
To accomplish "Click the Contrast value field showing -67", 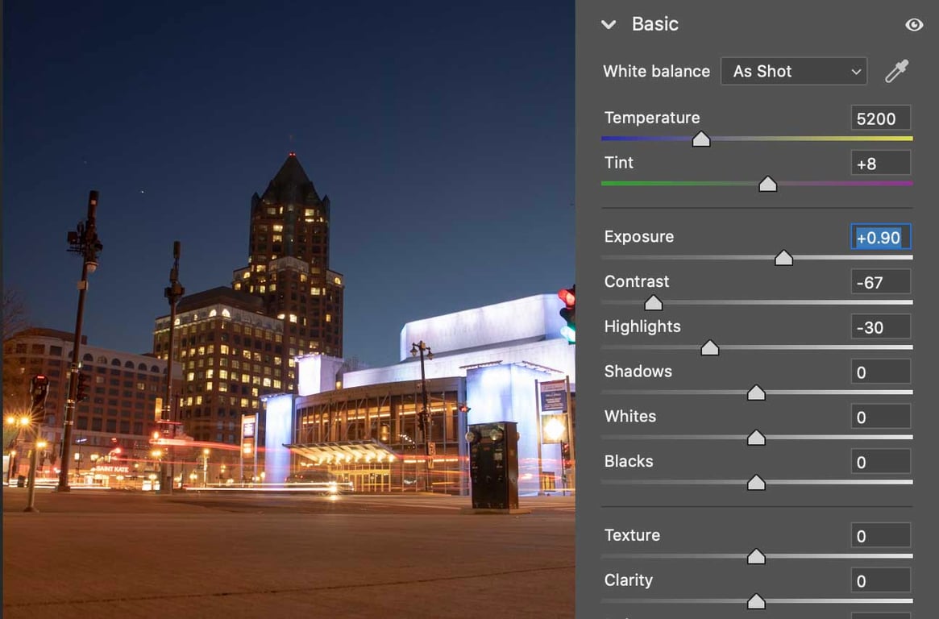I will [880, 281].
